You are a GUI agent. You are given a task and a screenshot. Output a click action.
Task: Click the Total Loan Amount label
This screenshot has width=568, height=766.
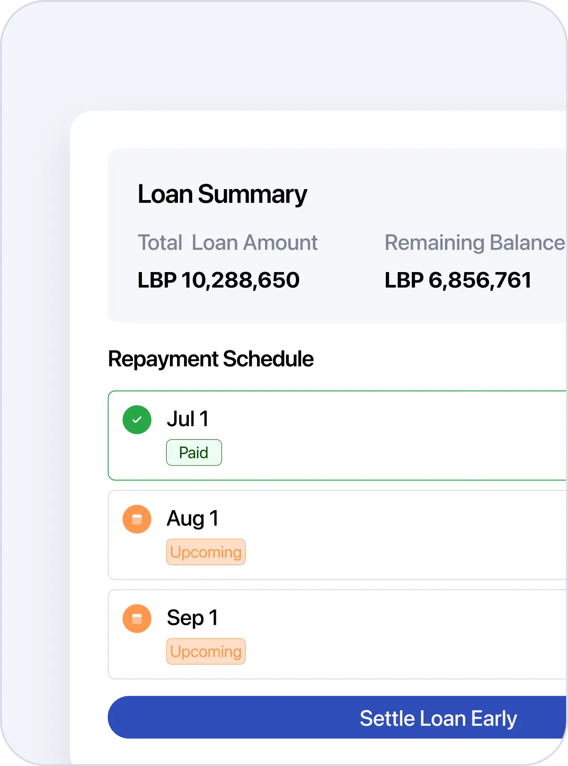click(x=227, y=243)
